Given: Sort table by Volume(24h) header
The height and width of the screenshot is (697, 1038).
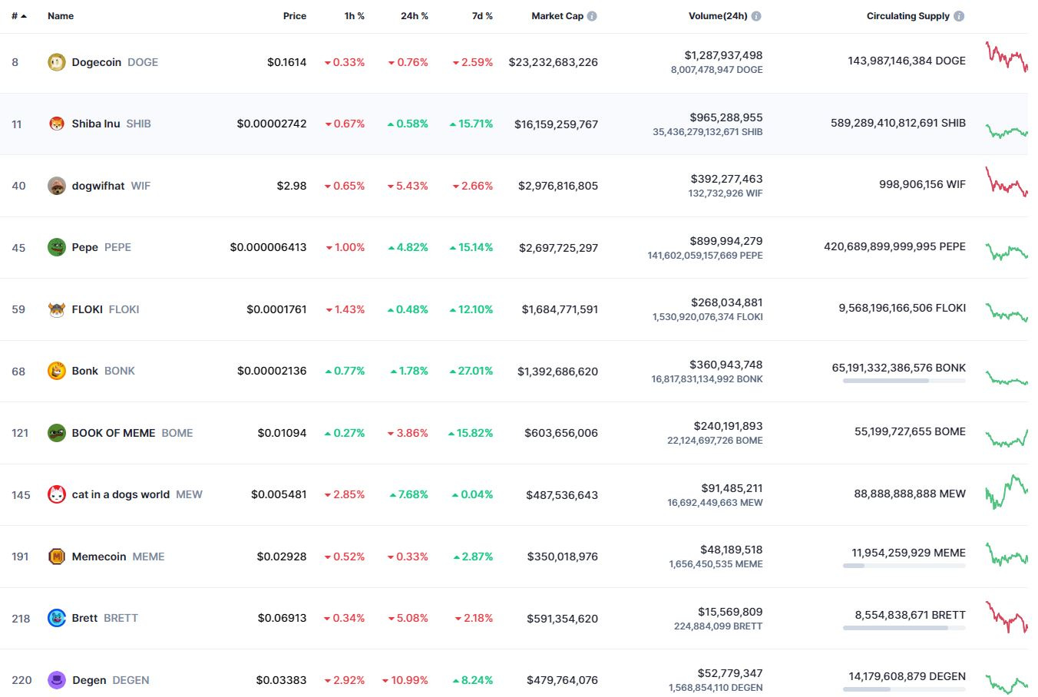Looking at the screenshot, I should click(718, 16).
